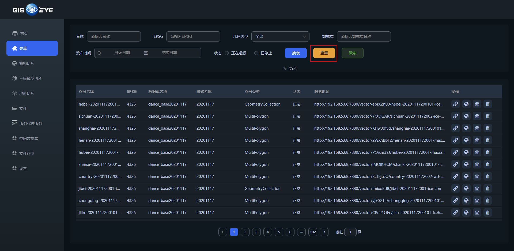The width and height of the screenshot is (514, 251).
Task: Select the 正在运行 status radio button
Action: (x=227, y=53)
